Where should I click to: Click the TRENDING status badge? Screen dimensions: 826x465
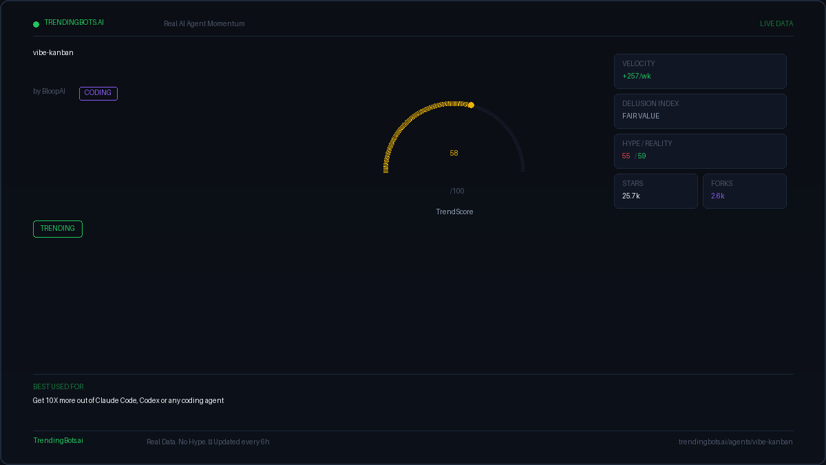[58, 229]
